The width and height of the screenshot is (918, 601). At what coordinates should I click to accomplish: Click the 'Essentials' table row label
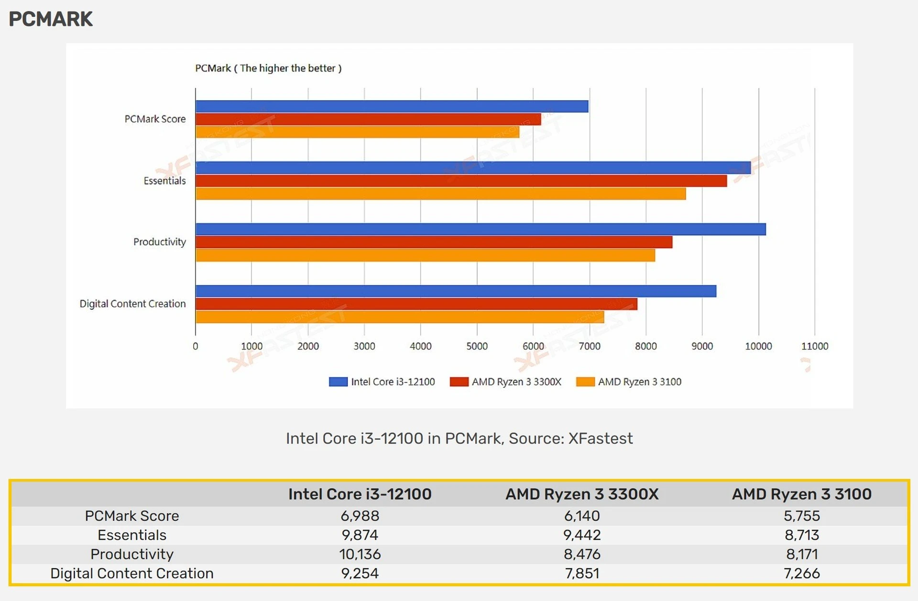point(132,535)
